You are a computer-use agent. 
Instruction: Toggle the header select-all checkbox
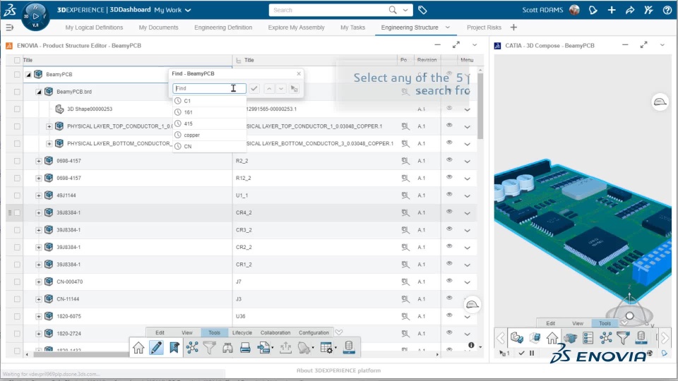click(17, 60)
